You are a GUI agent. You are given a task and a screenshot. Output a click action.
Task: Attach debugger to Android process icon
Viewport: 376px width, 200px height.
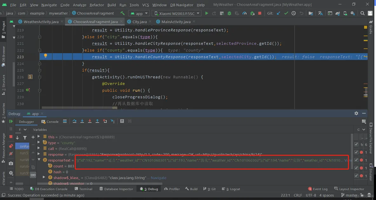pyautogui.click(x=252, y=13)
